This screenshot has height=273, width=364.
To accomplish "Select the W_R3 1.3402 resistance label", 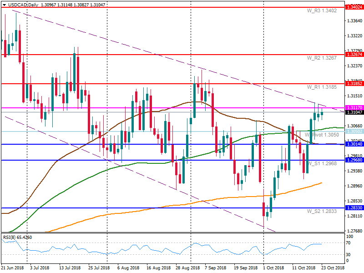I will (x=321, y=11).
